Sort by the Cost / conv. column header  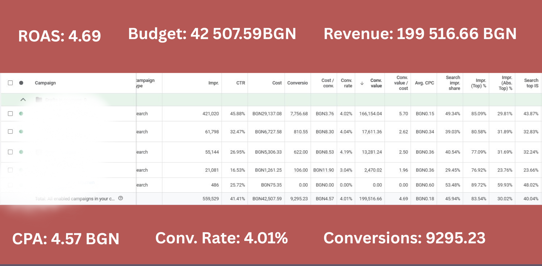click(328, 83)
